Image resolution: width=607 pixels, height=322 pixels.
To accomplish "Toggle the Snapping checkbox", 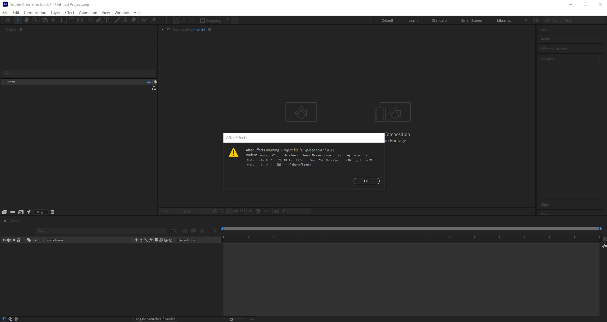I will pyautogui.click(x=202, y=21).
